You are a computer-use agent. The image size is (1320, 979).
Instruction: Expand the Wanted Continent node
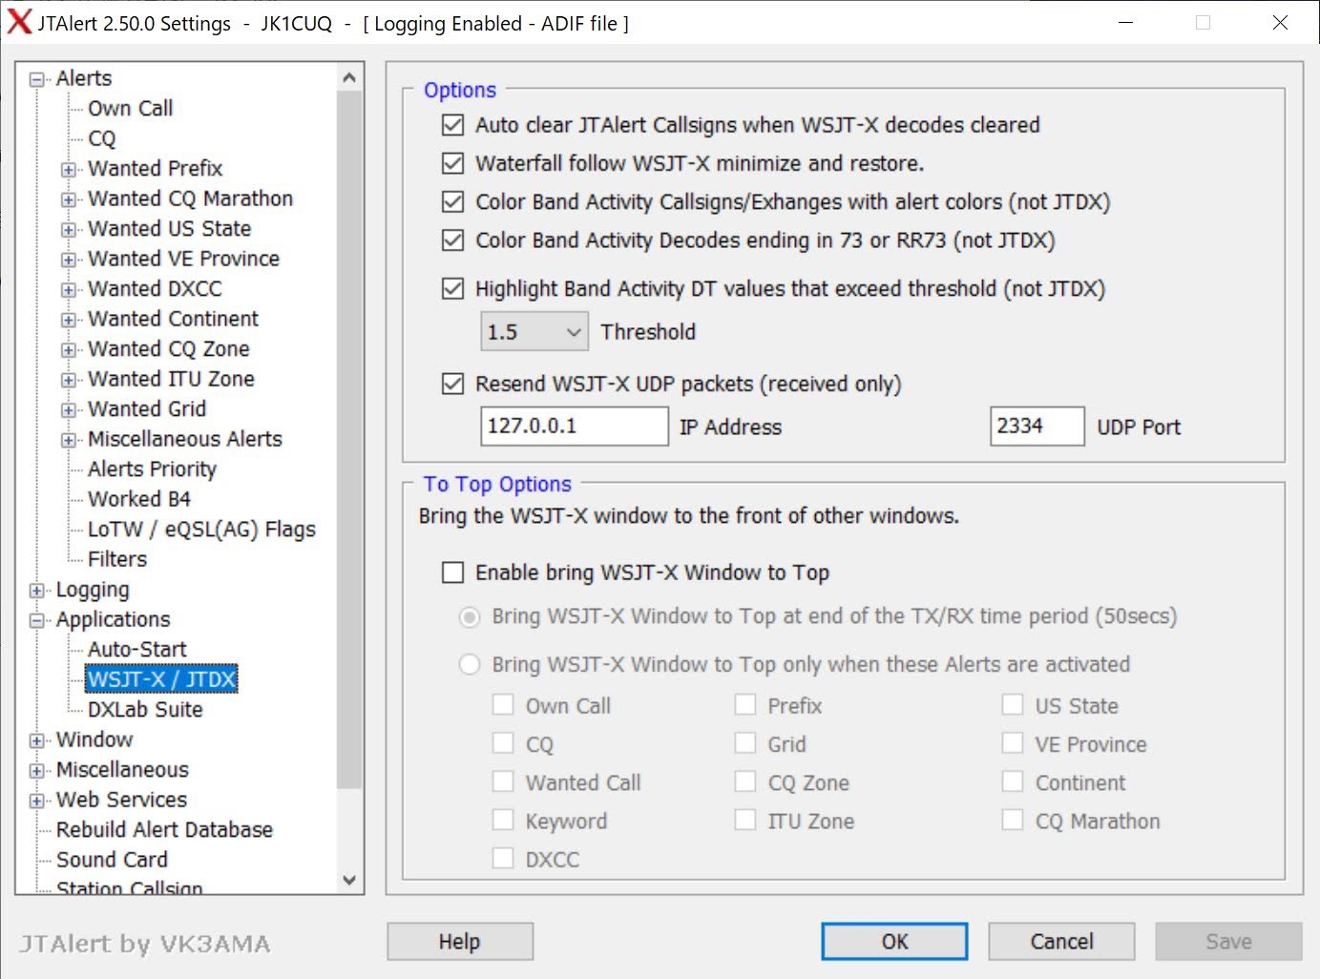(x=69, y=320)
